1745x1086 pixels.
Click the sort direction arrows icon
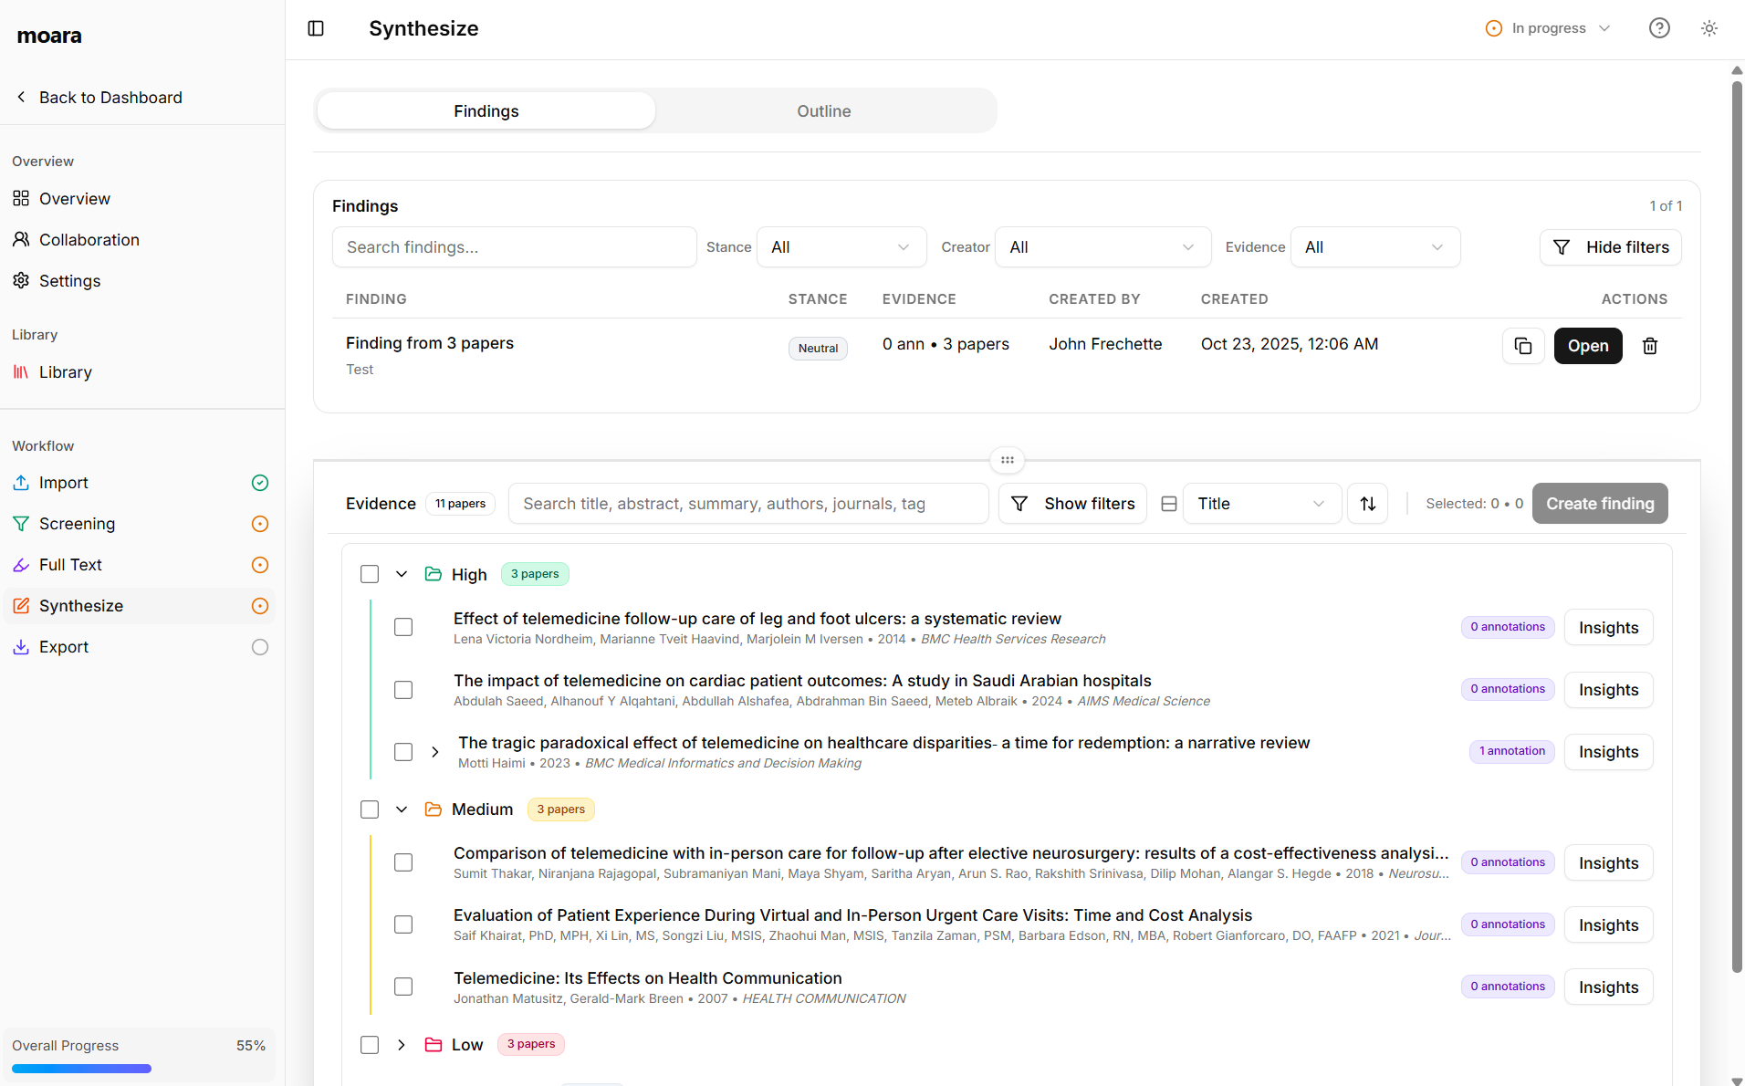pyautogui.click(x=1367, y=503)
